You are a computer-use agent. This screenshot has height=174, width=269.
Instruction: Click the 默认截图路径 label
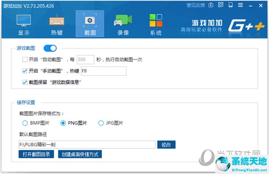tap(33, 134)
